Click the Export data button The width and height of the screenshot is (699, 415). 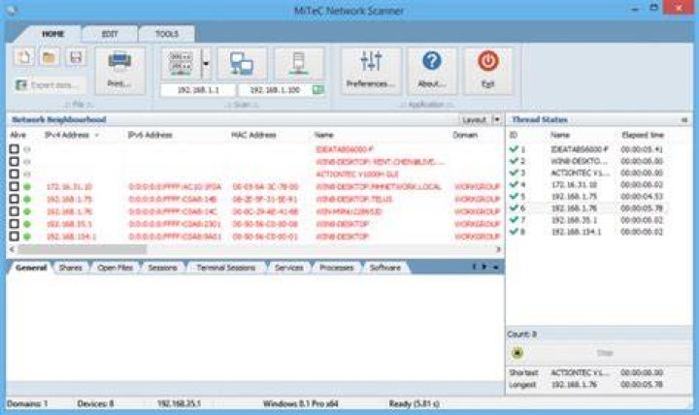pos(50,84)
